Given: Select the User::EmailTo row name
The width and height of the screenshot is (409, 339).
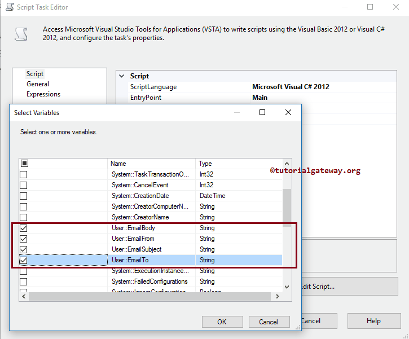Looking at the screenshot, I should (x=130, y=260).
